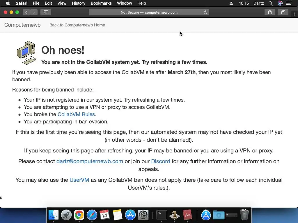Click the bold 'March 27th' text
This screenshot has height=223, width=298.
click(182, 72)
